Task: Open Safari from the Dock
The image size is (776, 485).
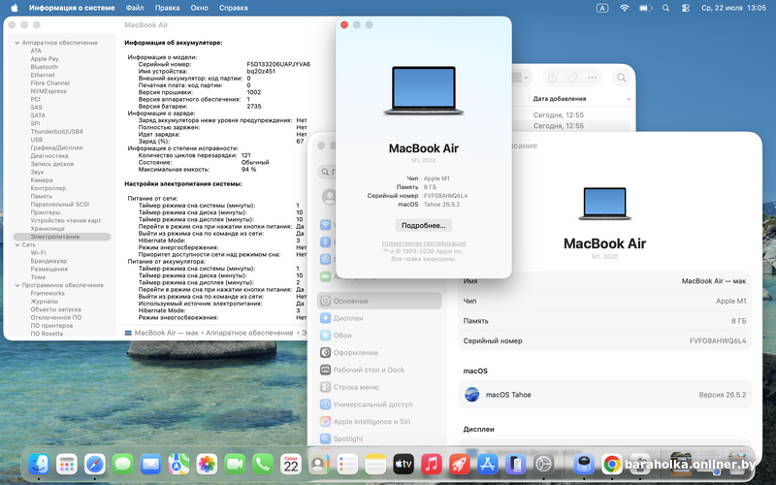Action: [94, 465]
